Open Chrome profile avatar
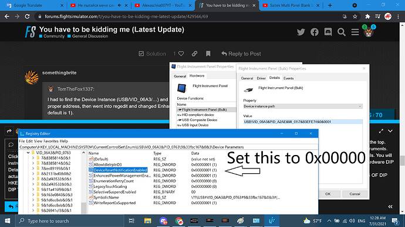405x227 pixels. [388, 16]
